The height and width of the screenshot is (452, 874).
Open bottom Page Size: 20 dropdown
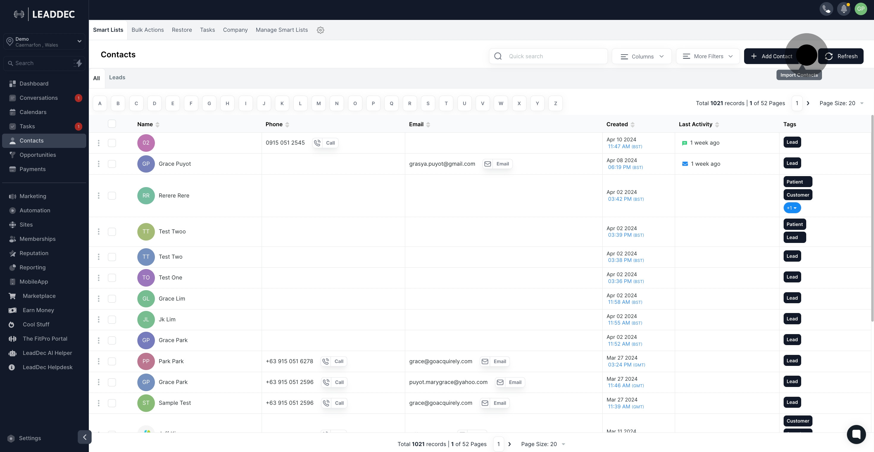point(543,444)
